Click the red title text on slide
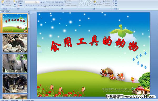The width and height of the screenshot is (158, 101). click(x=95, y=43)
